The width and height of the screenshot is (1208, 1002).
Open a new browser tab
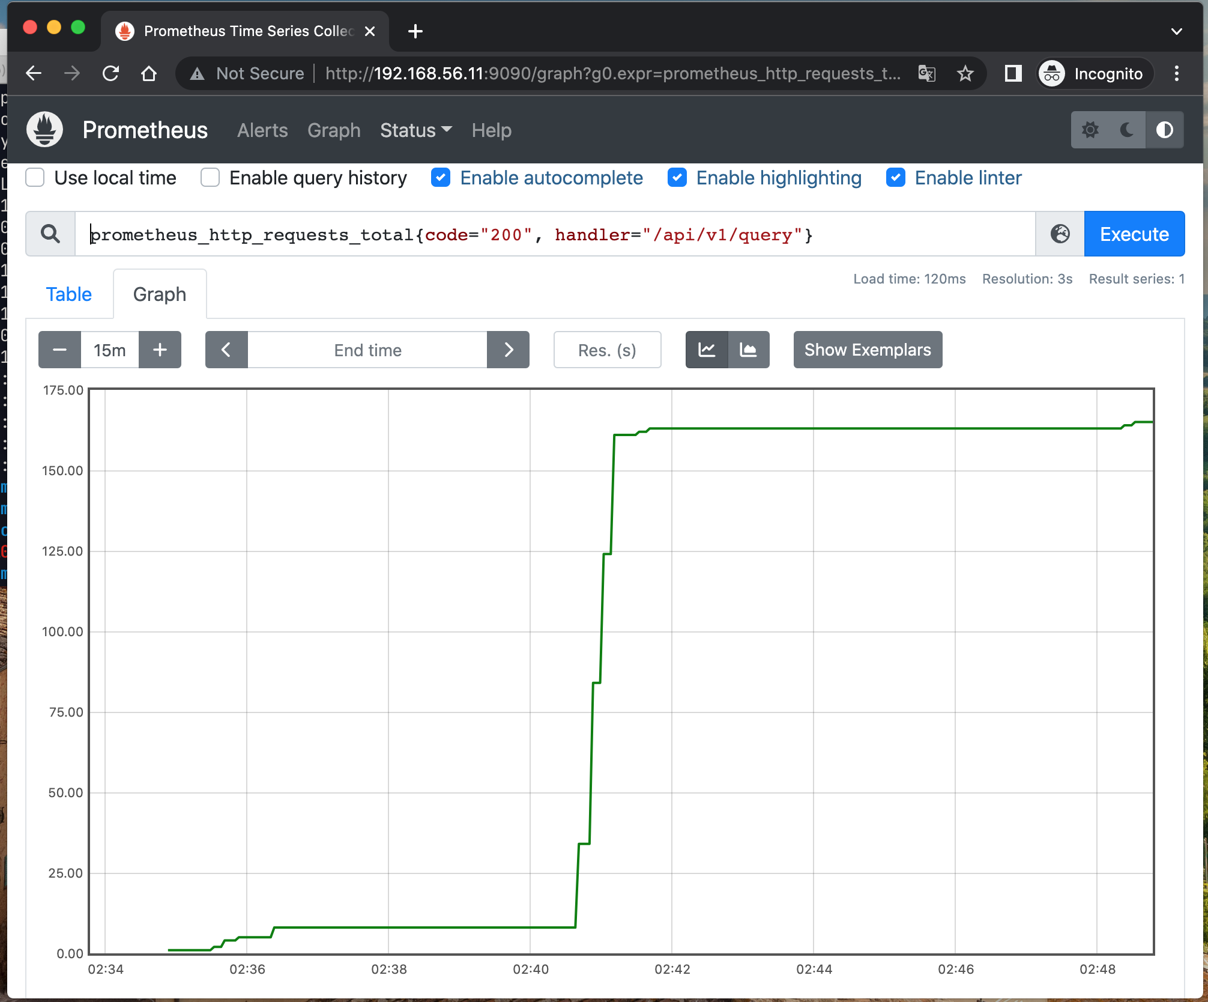415,31
